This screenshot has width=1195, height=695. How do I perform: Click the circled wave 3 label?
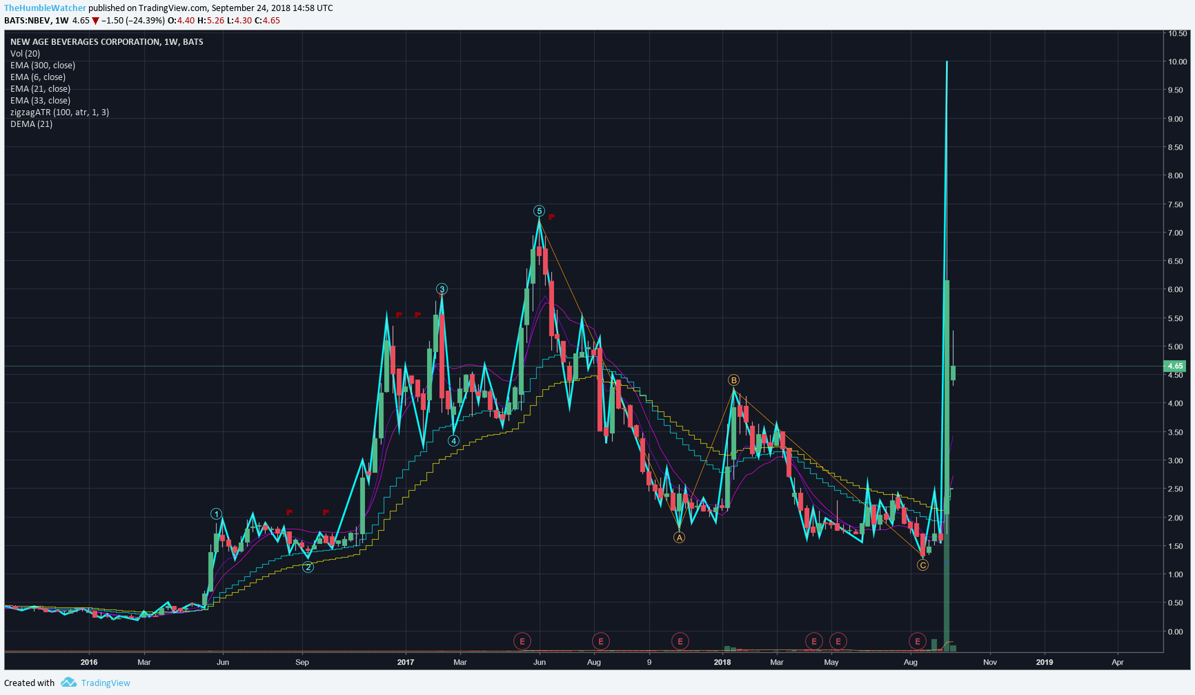point(442,289)
